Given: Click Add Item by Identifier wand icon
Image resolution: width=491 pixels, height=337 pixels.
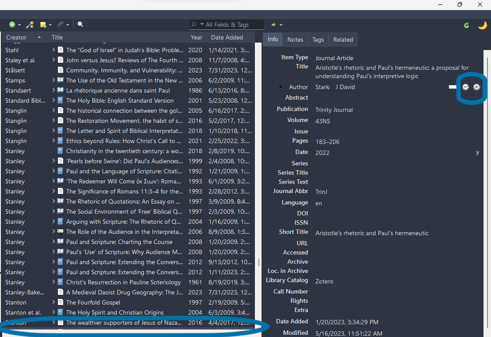Looking at the screenshot, I should click(30, 25).
